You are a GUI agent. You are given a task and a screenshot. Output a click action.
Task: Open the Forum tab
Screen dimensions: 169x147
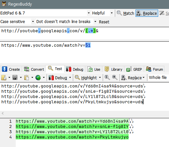pos(154,69)
